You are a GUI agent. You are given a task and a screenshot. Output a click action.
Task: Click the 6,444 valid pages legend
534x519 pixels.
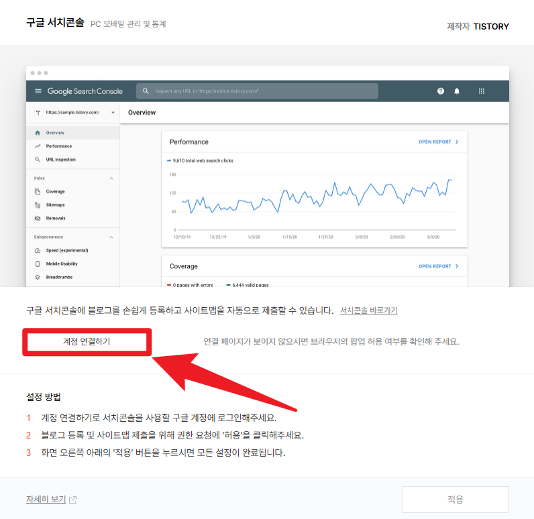pyautogui.click(x=248, y=285)
